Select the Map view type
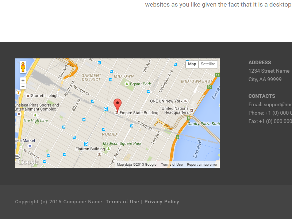The height and width of the screenshot is (219, 292). click(192, 64)
